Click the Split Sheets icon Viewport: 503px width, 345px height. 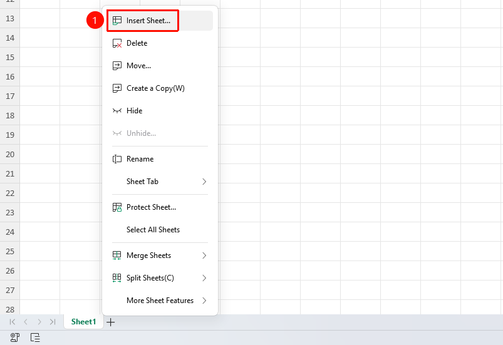(117, 278)
